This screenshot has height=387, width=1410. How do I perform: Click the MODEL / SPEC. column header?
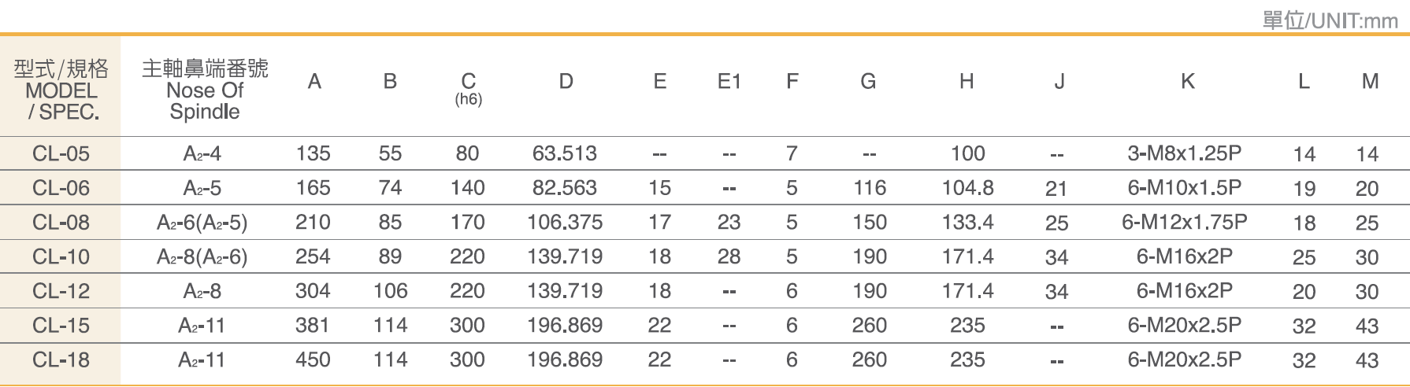(x=61, y=90)
